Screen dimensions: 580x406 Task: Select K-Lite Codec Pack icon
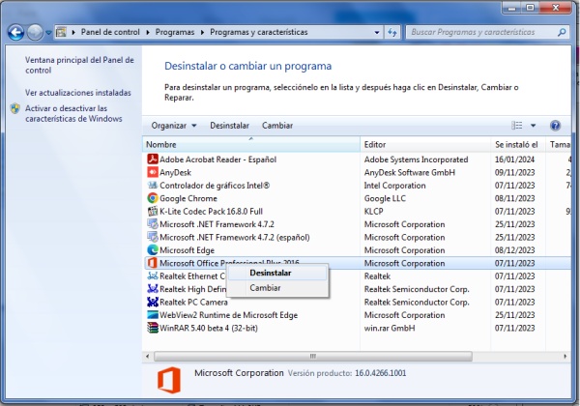click(x=153, y=211)
